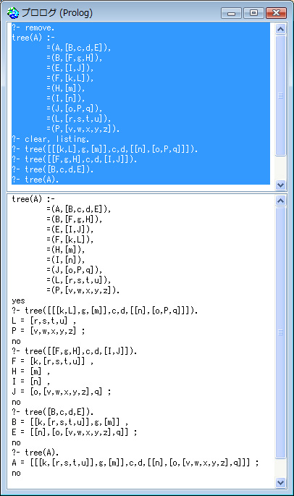Screen dimensions: 294x496
Task: Click the '?- clear, listing.' query line
Action: pos(51,139)
